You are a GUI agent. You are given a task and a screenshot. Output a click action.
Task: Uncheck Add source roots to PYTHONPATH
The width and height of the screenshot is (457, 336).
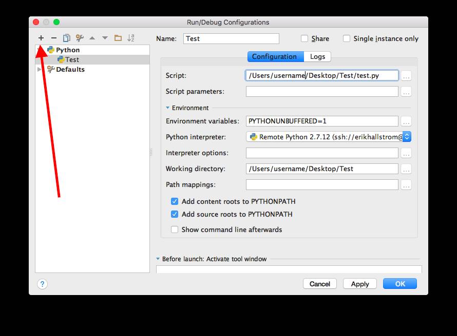pos(175,214)
